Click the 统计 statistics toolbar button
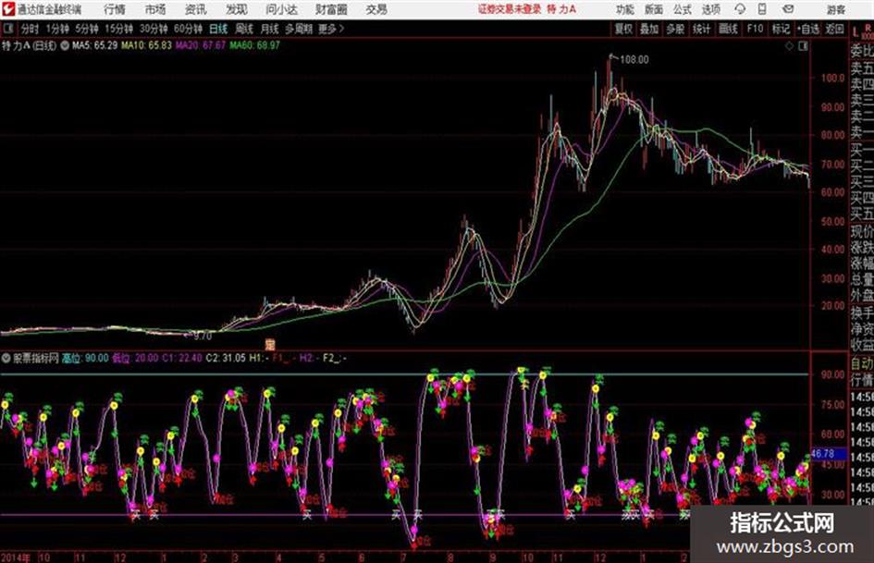The image size is (874, 563). point(701,29)
